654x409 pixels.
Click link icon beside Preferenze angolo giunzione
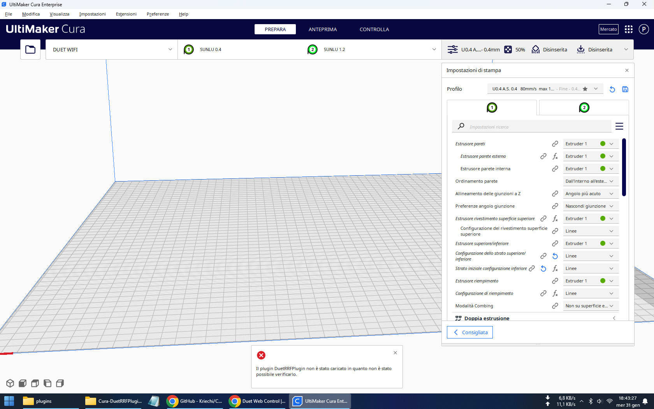click(x=555, y=206)
